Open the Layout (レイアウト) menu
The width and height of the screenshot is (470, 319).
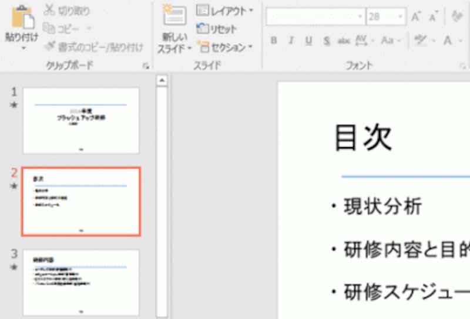224,11
